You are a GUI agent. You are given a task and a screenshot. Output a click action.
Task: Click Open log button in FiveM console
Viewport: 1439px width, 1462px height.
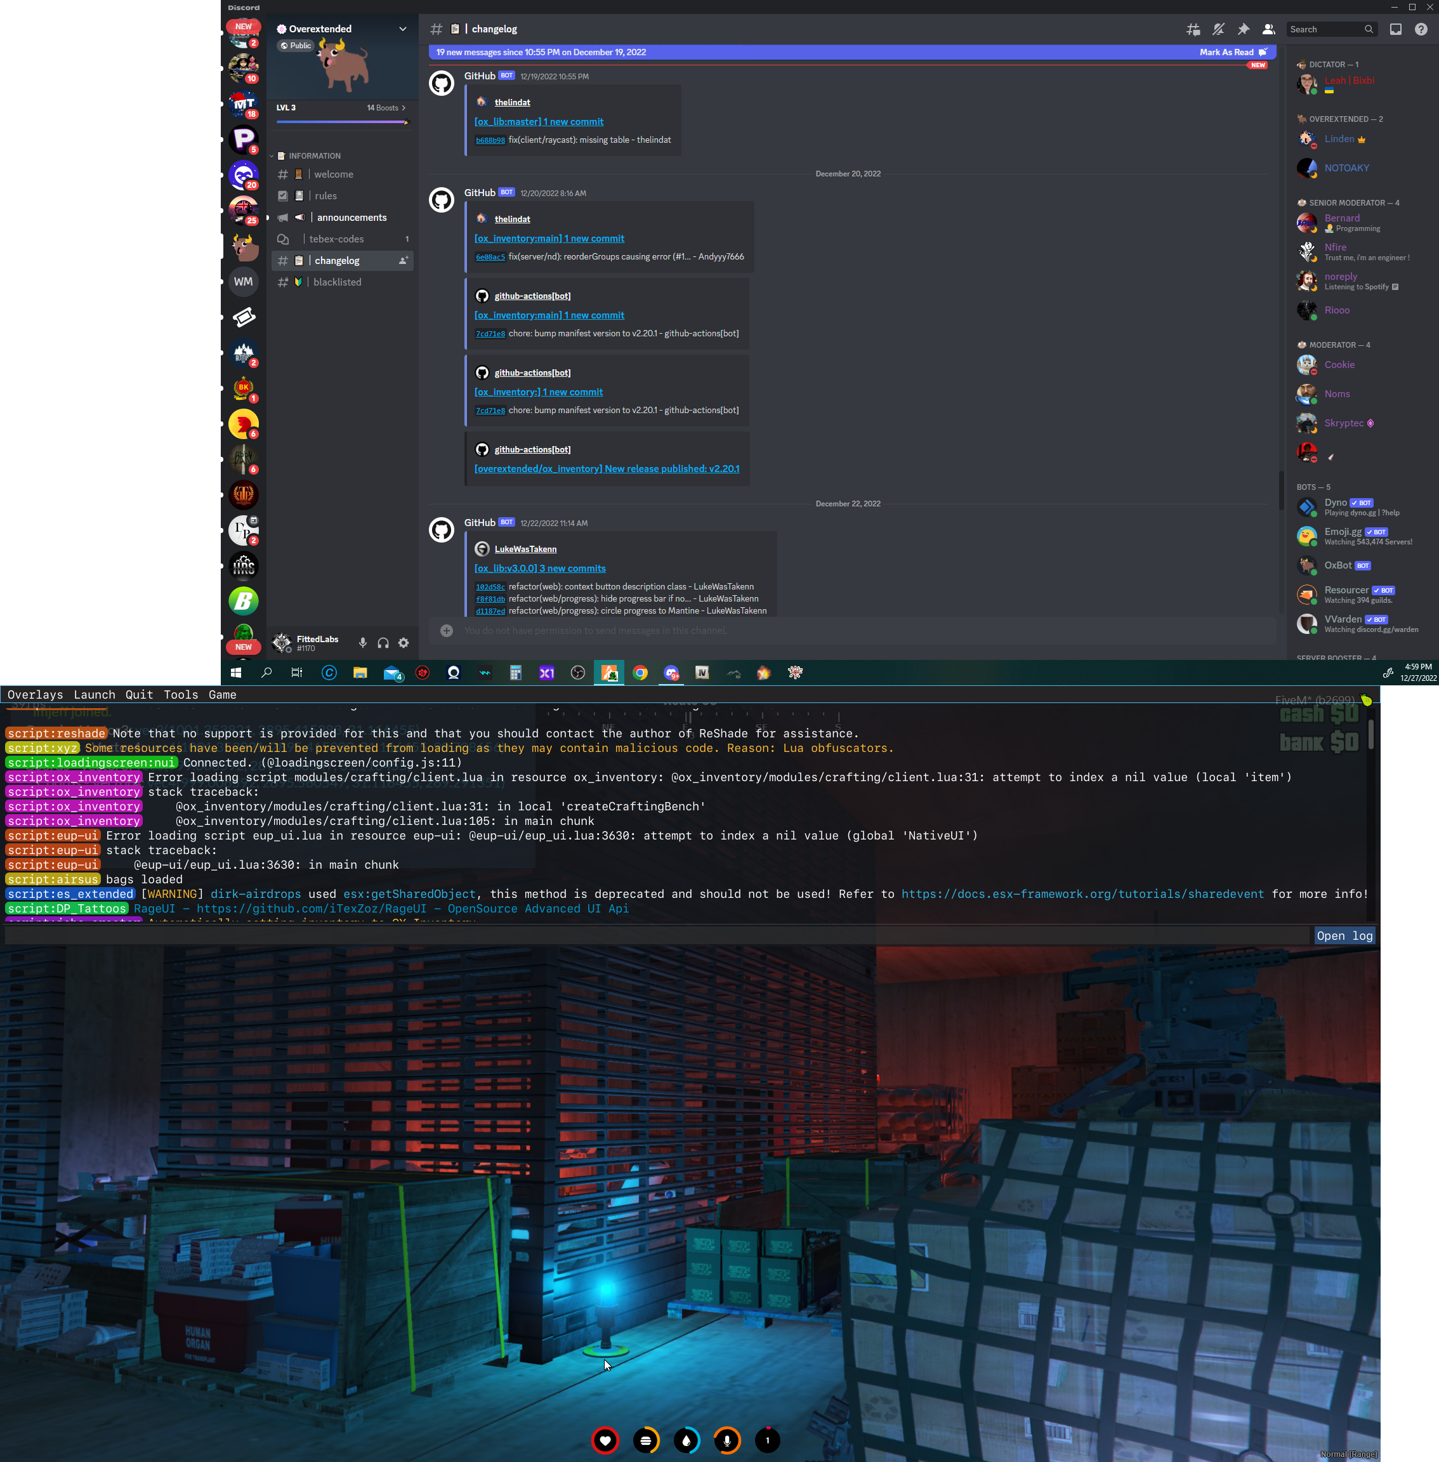pyautogui.click(x=1344, y=936)
